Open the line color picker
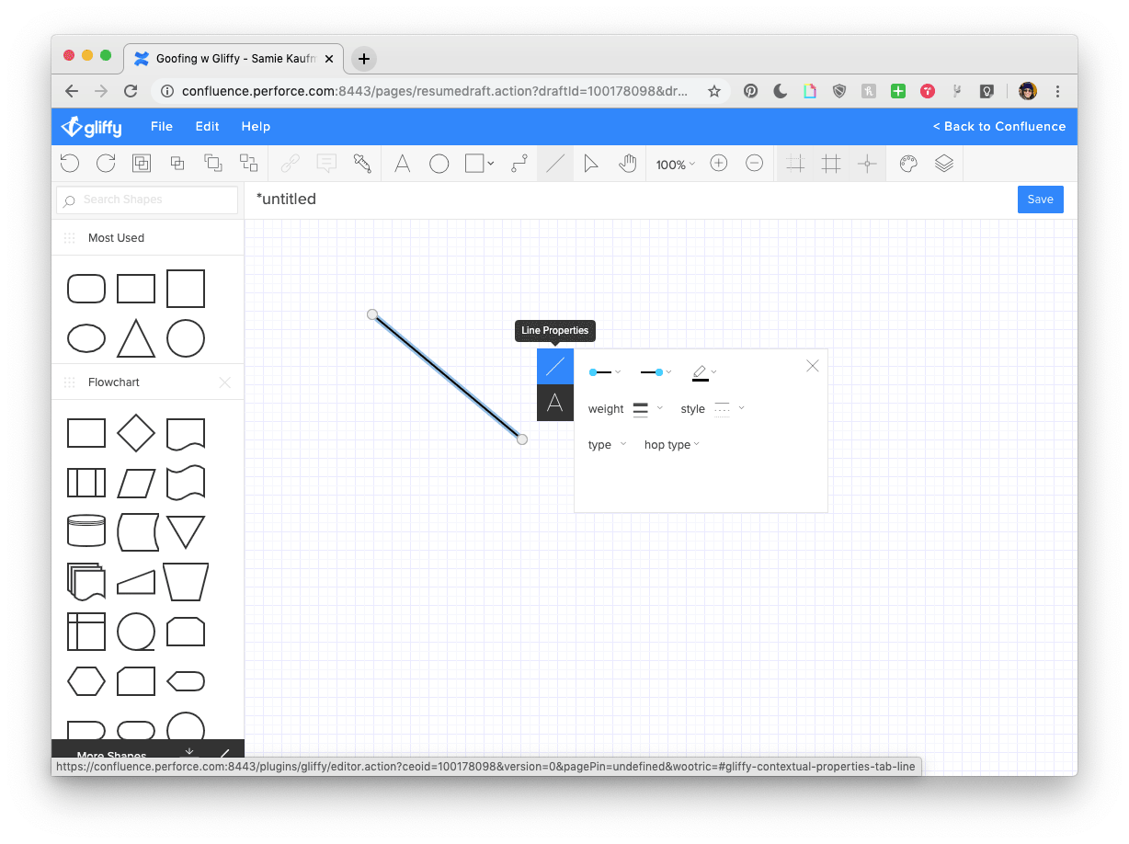Viewport: 1129px width, 844px height. [x=704, y=372]
